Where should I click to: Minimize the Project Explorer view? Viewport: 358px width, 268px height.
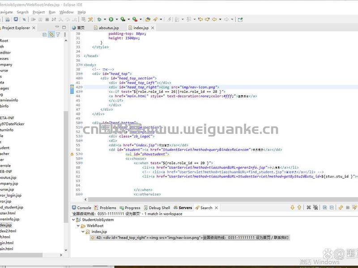[x=57, y=27]
